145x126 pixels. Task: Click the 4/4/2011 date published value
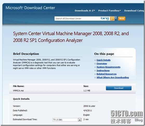click(88, 111)
